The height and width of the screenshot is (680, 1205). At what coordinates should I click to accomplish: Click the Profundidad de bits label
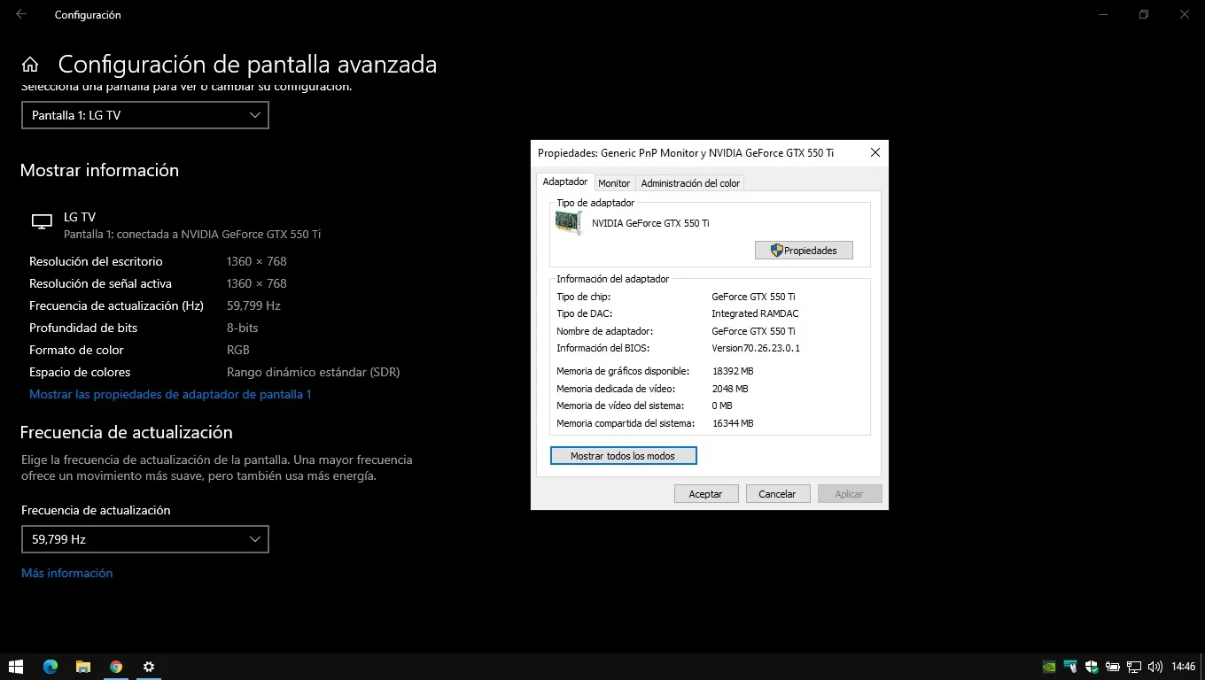(83, 328)
